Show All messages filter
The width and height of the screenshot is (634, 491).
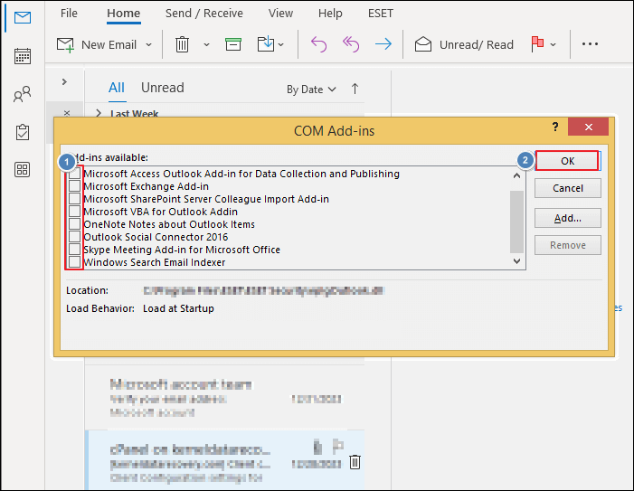(117, 88)
